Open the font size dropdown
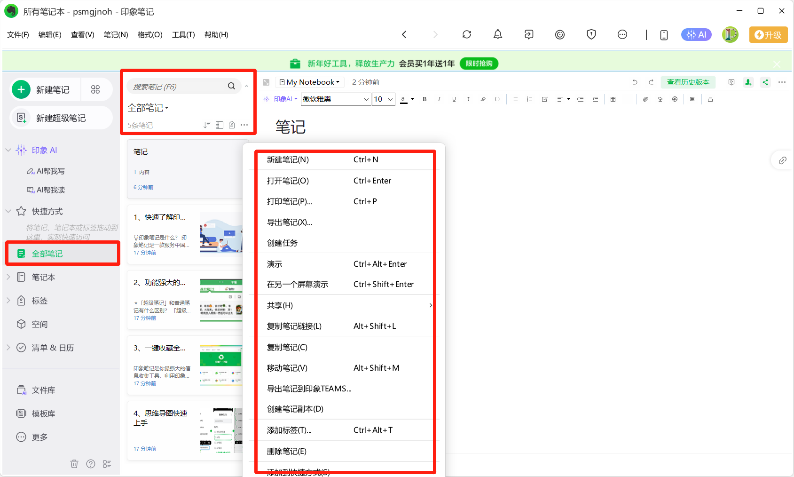Screen dimensions: 794x477 (384, 99)
